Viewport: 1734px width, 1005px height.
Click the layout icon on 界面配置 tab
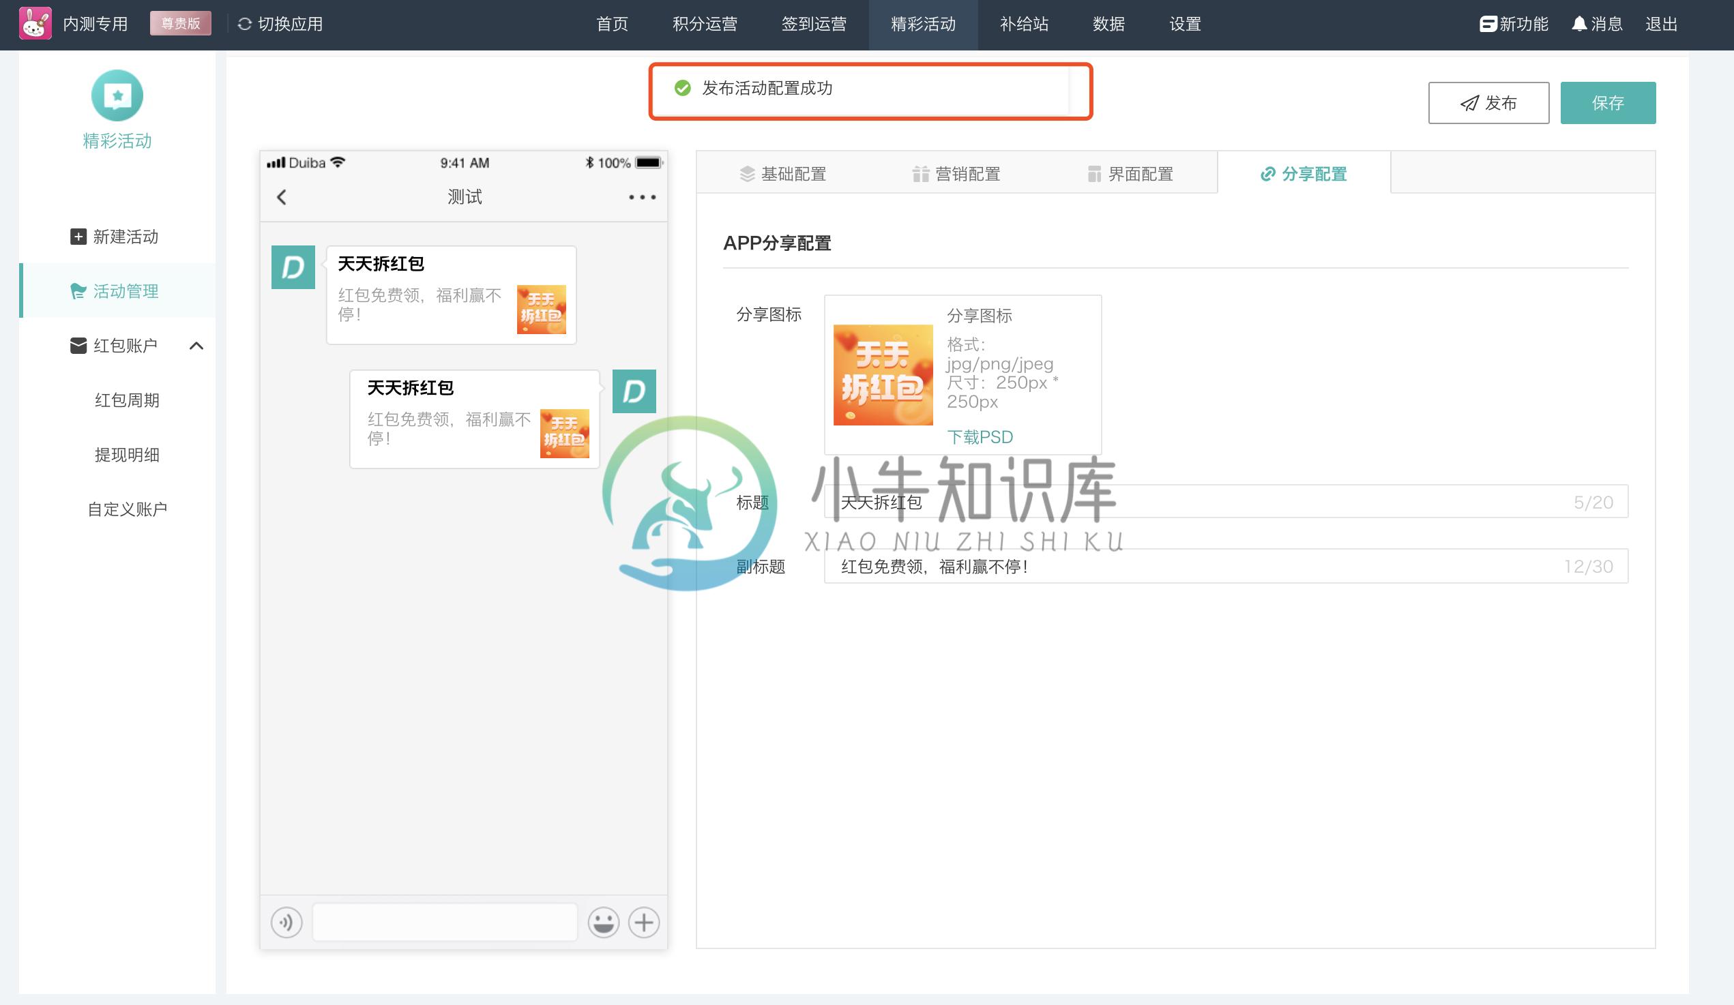(x=1094, y=174)
